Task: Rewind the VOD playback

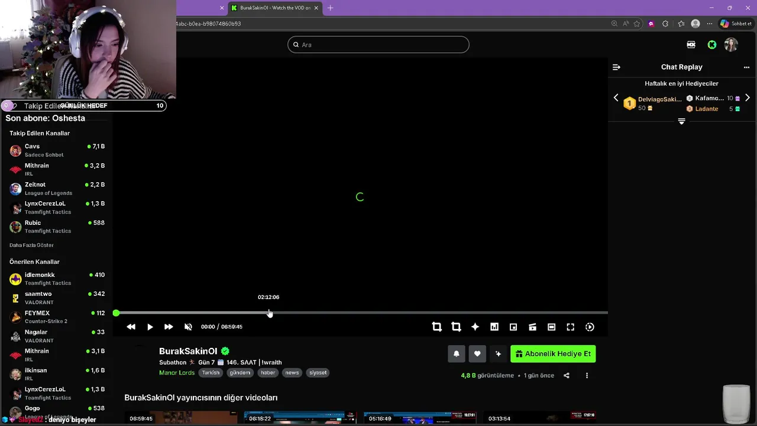Action: [x=131, y=327]
